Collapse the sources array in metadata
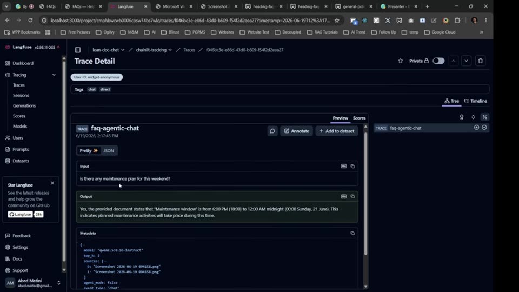This screenshot has width=519, height=292. point(105,261)
